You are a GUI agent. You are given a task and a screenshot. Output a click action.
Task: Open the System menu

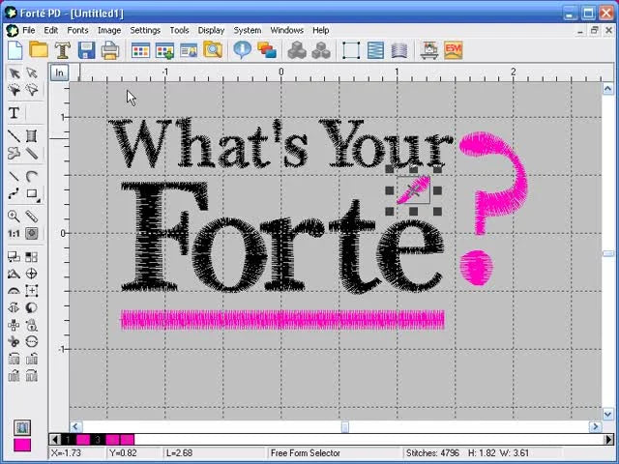(248, 30)
